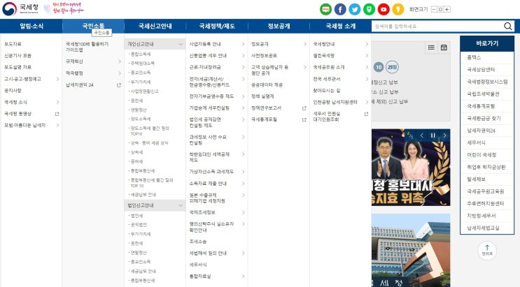Open the yellow KakaoStory icon
The image size is (520, 287).
pyautogui.click(x=398, y=9)
